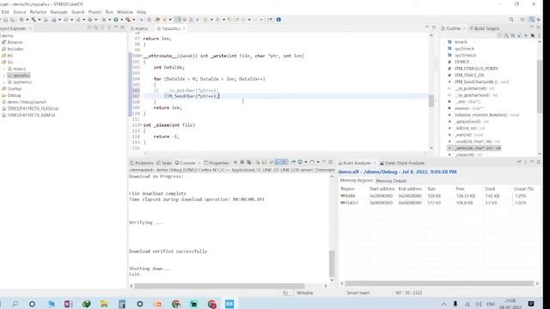Click Remove Launch X icon in Console toolbar
Screen dimensions: 550x309
coord(242,162)
